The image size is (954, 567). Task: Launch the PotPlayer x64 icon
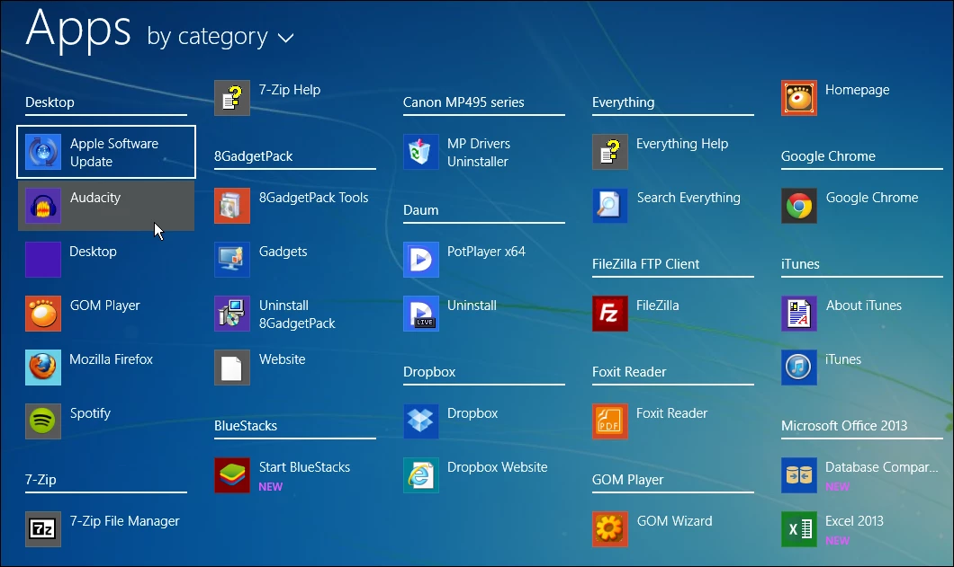click(421, 260)
